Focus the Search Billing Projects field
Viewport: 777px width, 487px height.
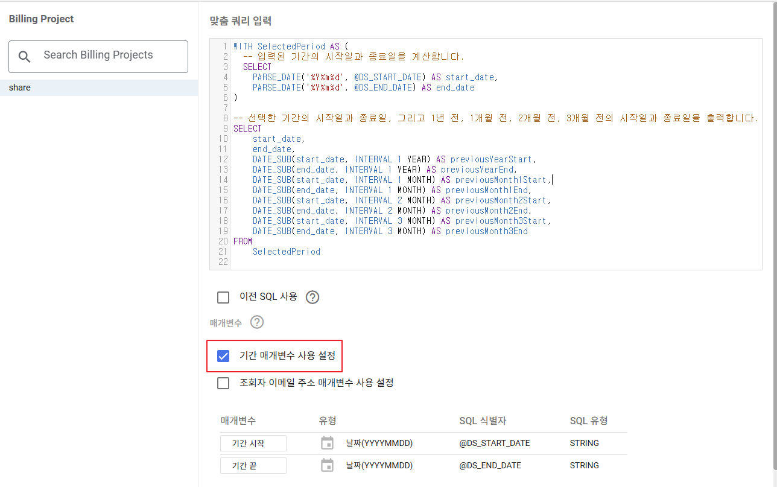(98, 57)
